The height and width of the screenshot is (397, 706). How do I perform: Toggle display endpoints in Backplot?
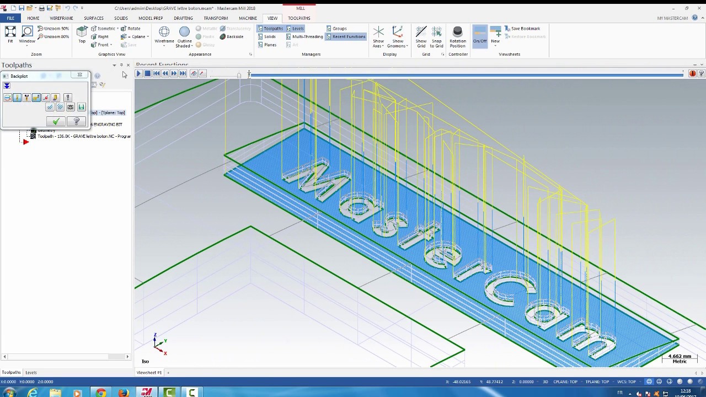46,98
